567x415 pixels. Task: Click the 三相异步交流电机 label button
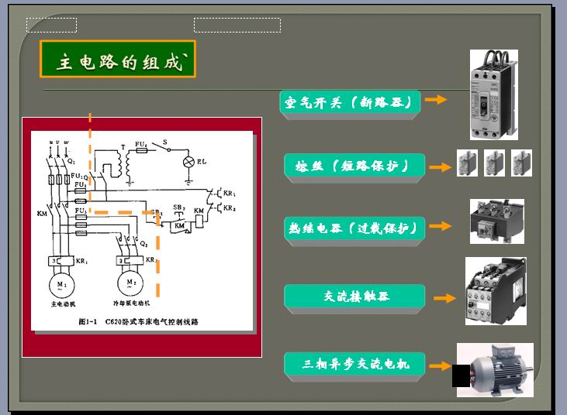(354, 364)
